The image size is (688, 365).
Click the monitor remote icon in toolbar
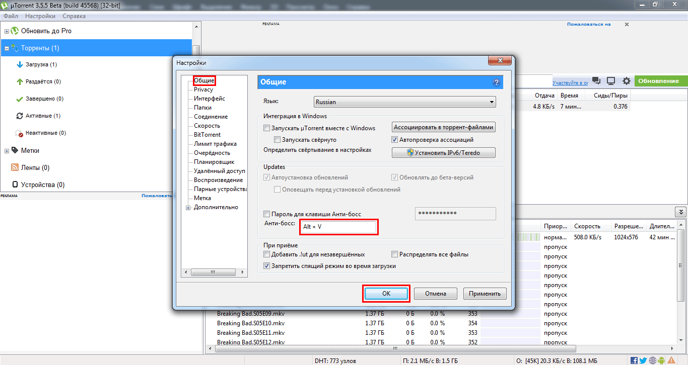coord(611,81)
